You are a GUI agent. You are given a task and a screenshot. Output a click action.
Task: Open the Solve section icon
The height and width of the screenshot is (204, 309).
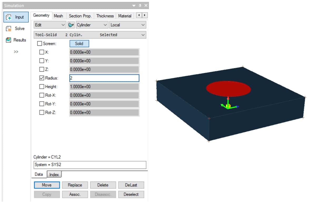coord(9,29)
